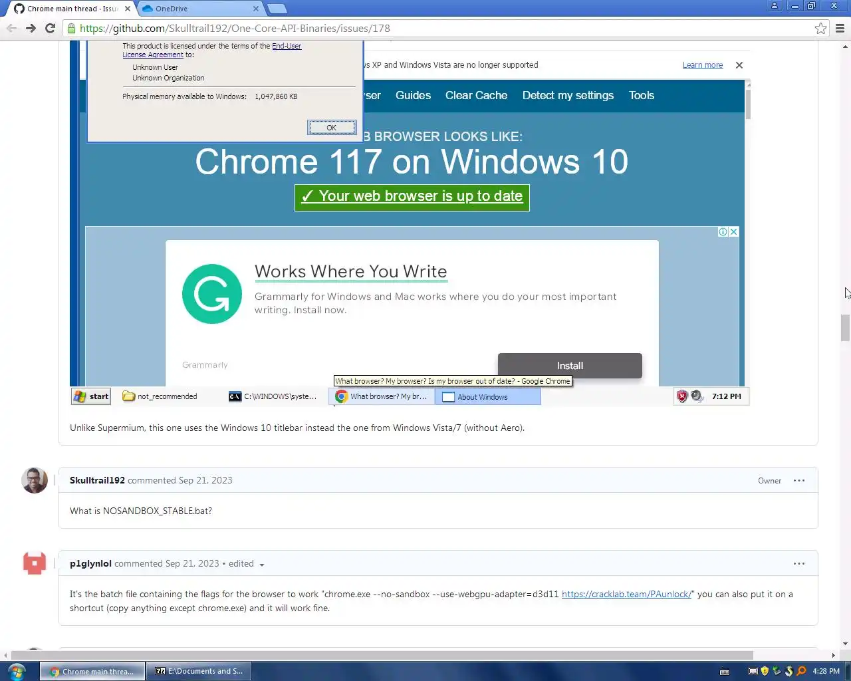This screenshot has height=681, width=851.
Task: Click the Owner badge label
Action: [x=769, y=481]
